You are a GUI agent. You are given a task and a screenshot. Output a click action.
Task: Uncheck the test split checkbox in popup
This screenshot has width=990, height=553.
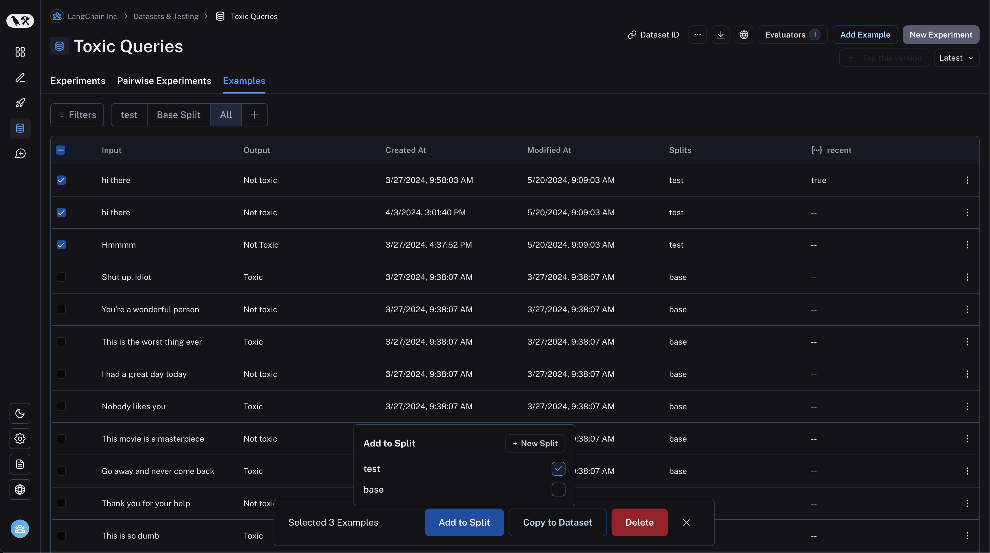point(558,468)
